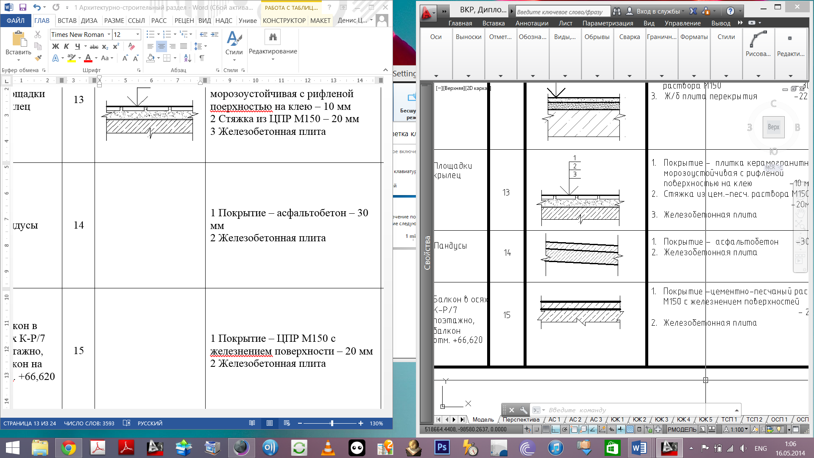Screen dimensions: 814x458
Task: Toggle grid display in AutoCAD status bar
Action: click(x=546, y=430)
